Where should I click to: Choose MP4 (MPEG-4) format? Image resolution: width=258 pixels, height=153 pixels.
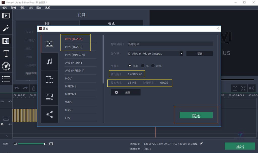click(x=75, y=55)
